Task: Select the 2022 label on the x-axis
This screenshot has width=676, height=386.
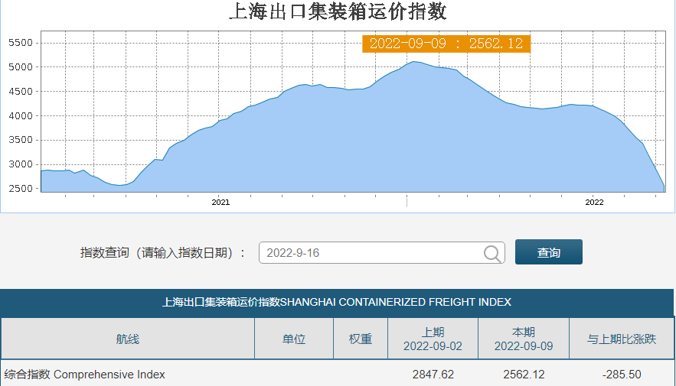Action: coord(594,203)
